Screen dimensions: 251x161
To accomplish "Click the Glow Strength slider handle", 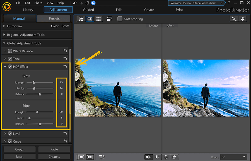I will pos(34,83).
